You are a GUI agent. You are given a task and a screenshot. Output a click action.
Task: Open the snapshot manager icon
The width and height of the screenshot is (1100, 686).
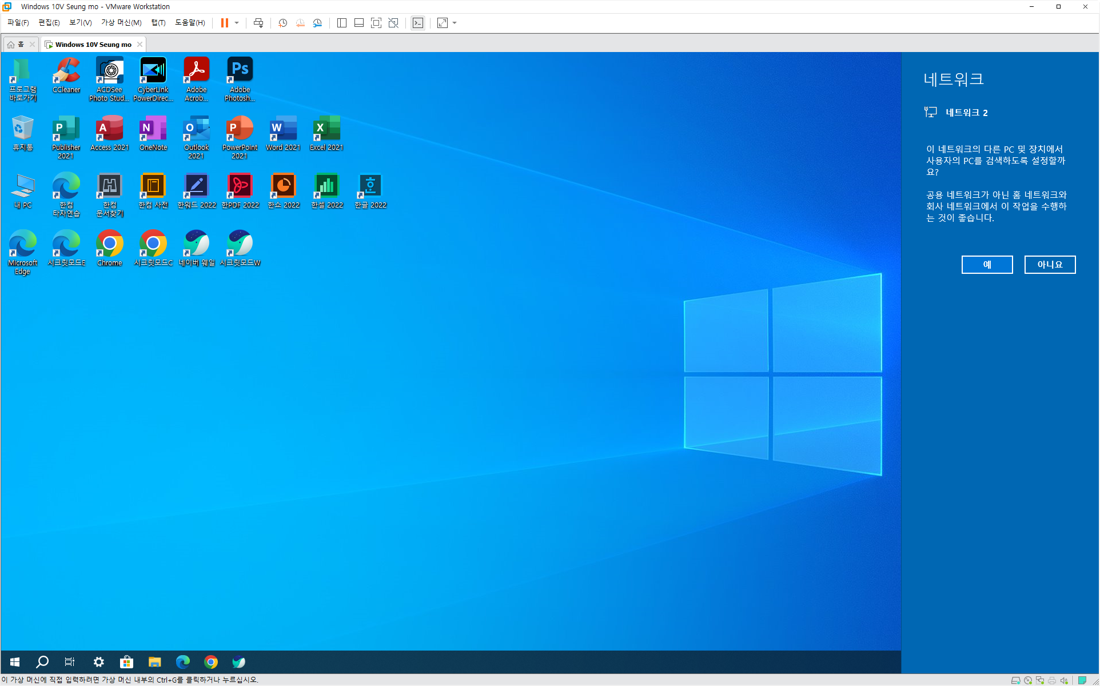[x=317, y=23]
